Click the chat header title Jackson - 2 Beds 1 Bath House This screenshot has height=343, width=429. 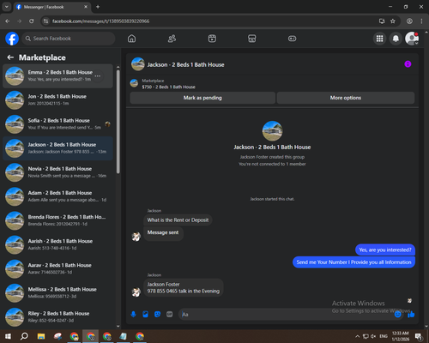coord(185,65)
